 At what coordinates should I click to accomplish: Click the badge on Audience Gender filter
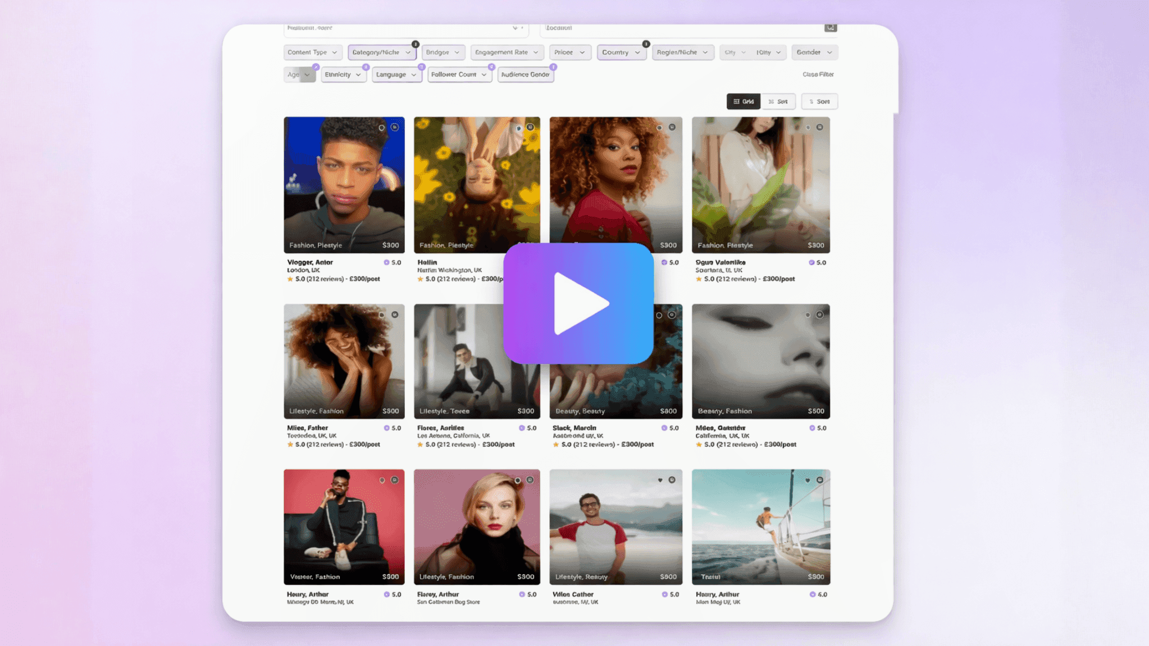[553, 67]
